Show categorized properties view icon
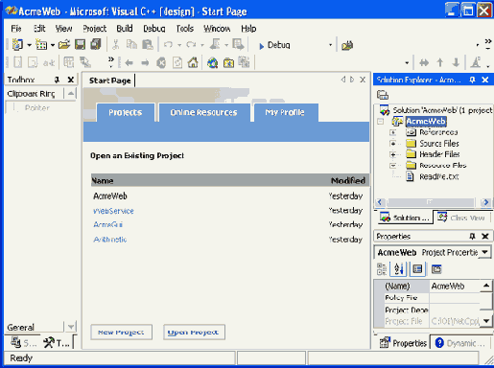This screenshot has height=368, width=494. (x=382, y=269)
